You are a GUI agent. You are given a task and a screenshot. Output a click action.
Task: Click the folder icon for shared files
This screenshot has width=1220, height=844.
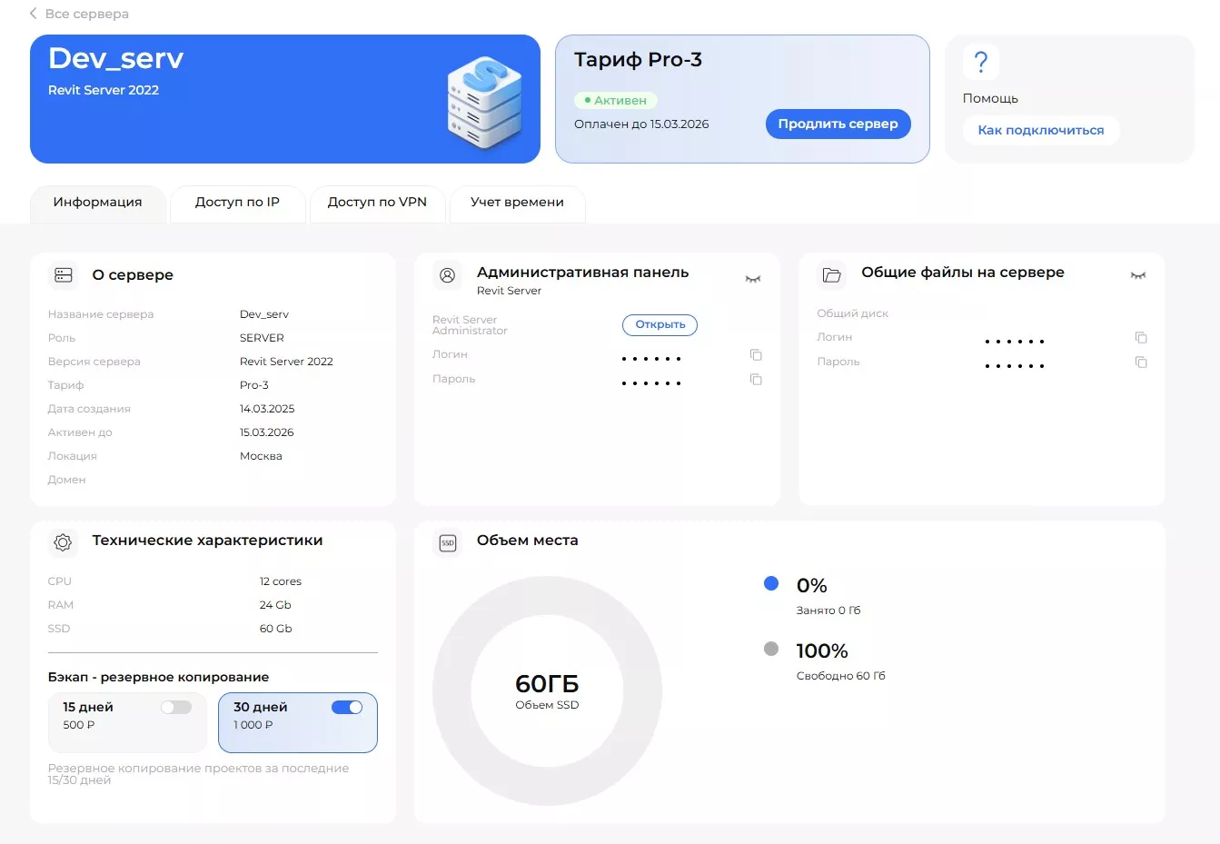(x=831, y=274)
